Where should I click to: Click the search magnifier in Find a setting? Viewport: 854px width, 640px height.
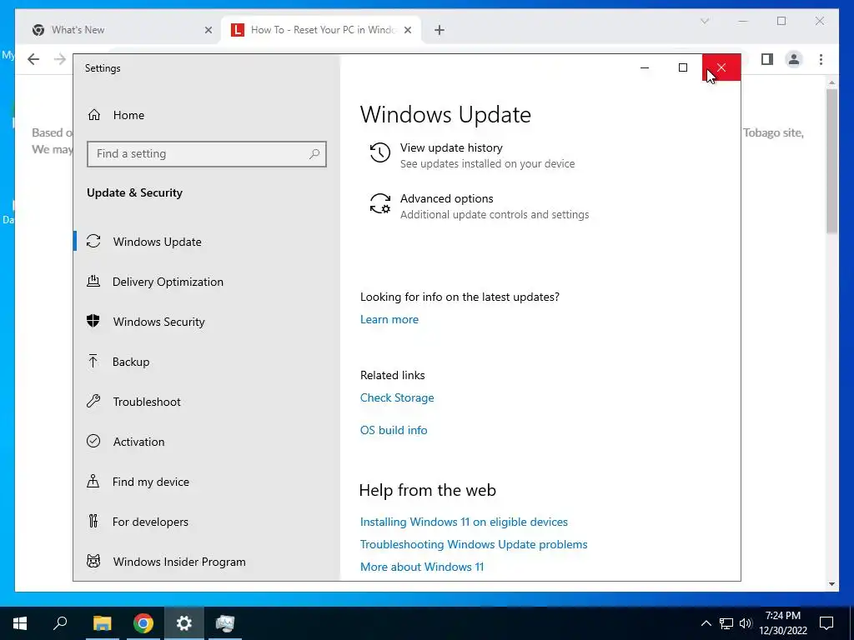click(314, 154)
